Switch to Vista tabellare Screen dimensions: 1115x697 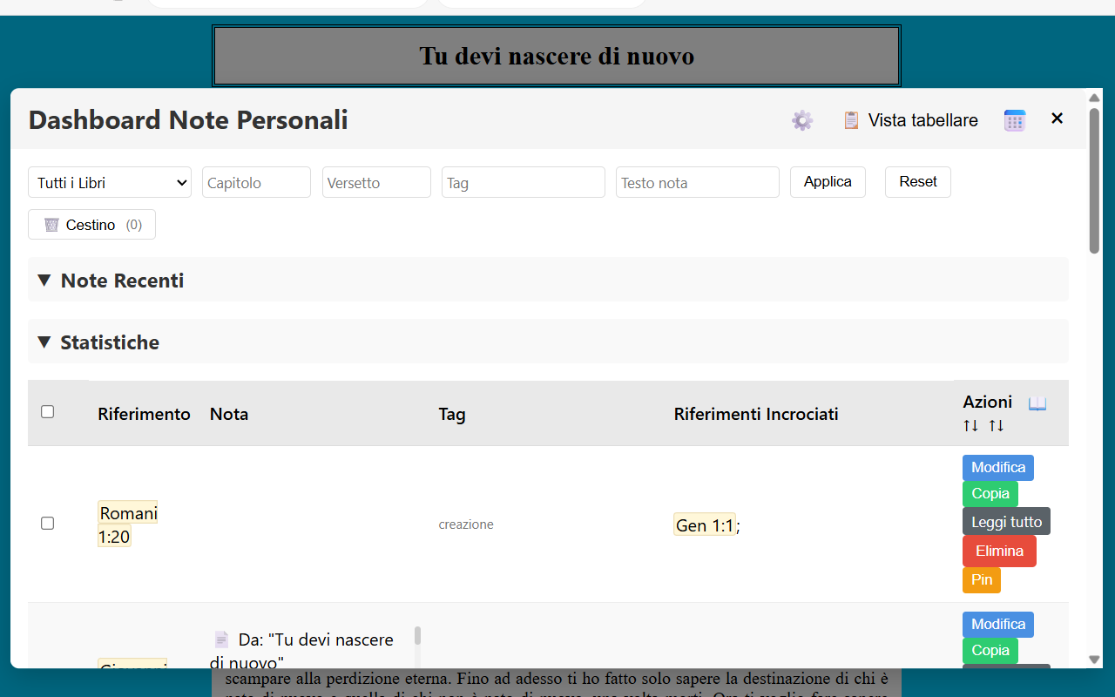922,120
